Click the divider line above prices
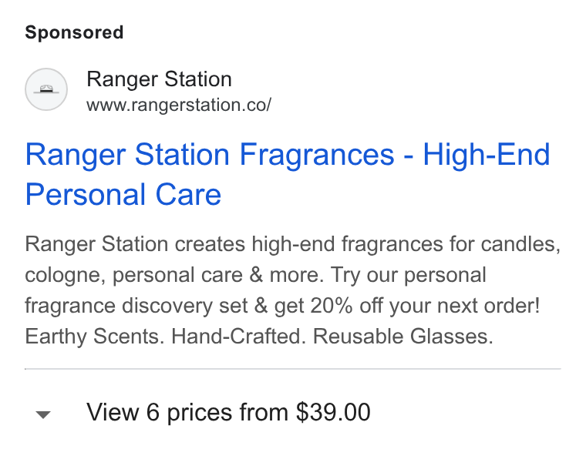Viewport: 586px width, 459px height. [293, 369]
